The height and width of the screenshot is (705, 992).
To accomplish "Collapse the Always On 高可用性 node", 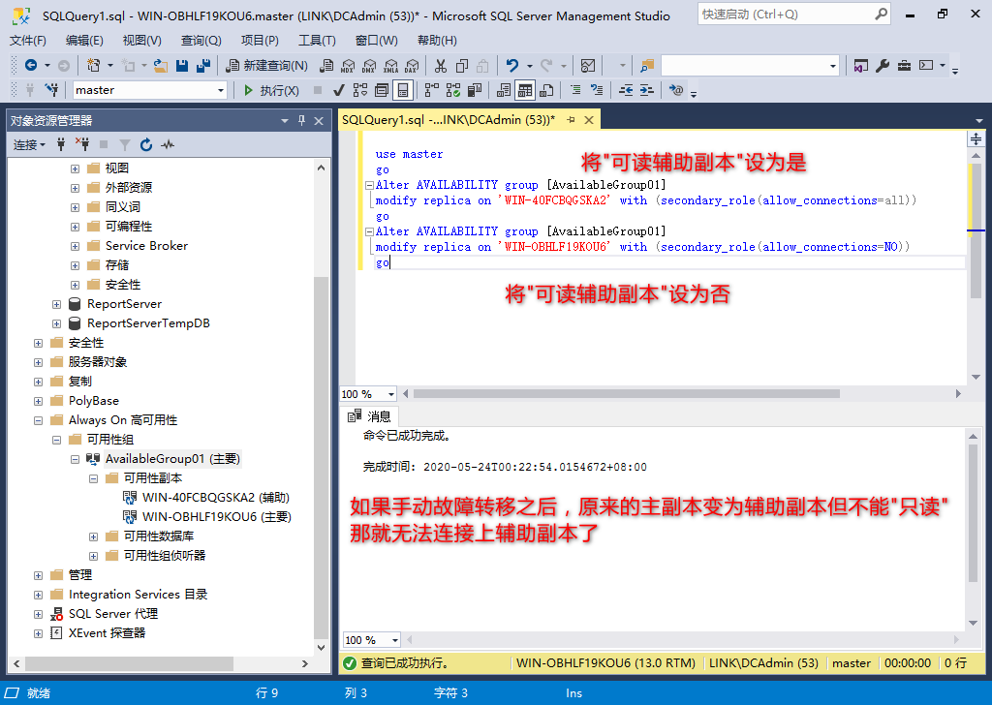I will coord(38,420).
